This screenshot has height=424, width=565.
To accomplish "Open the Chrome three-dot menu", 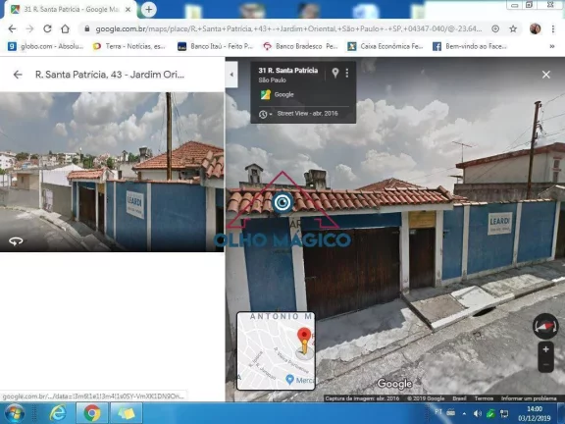I will pyautogui.click(x=553, y=28).
